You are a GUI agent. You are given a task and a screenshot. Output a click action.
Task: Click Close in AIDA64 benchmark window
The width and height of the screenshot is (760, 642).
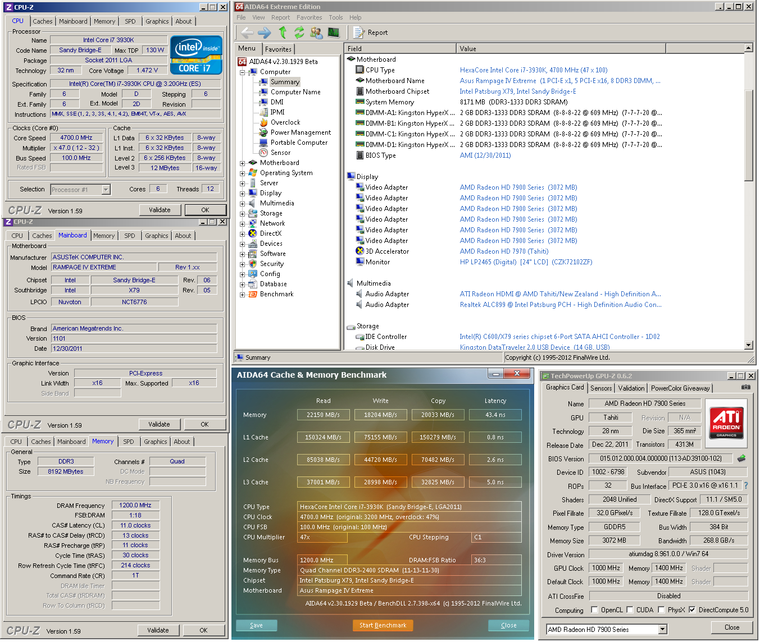(508, 625)
